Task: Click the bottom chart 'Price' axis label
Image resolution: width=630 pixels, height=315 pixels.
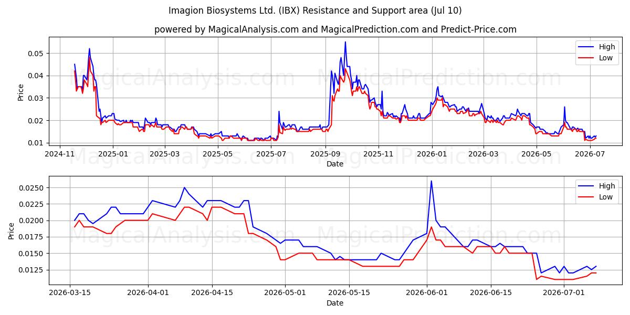Action: point(12,230)
